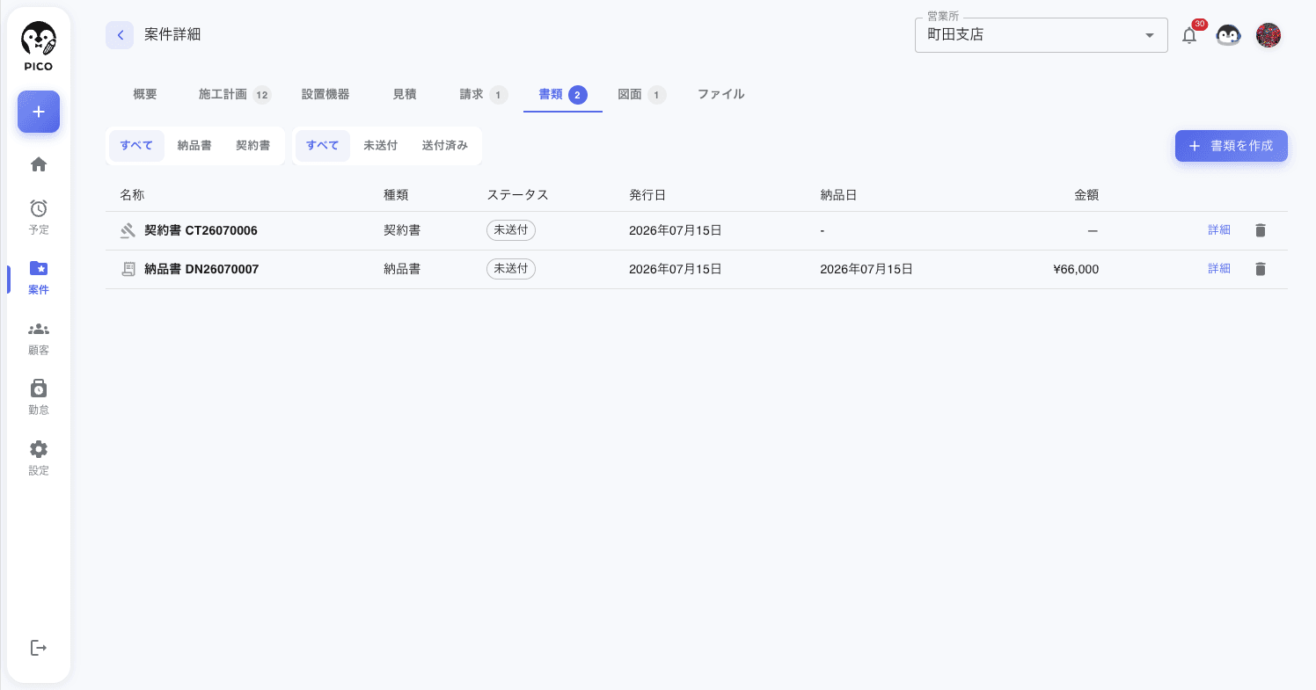This screenshot has width=1316, height=690.
Task: Click the 納品書 DN26070007 name
Action: pos(201,269)
